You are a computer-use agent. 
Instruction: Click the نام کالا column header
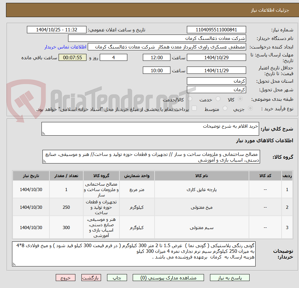(x=201, y=176)
